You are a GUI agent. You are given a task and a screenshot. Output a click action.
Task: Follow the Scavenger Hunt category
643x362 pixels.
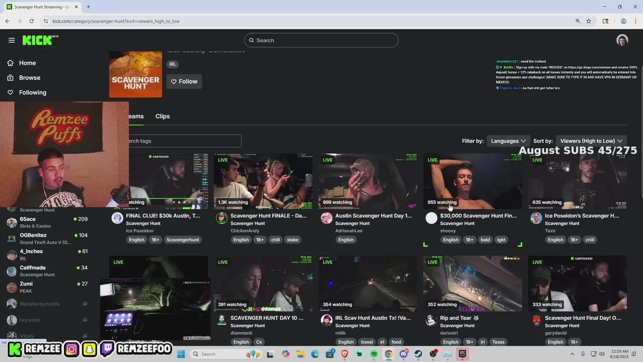(x=184, y=81)
